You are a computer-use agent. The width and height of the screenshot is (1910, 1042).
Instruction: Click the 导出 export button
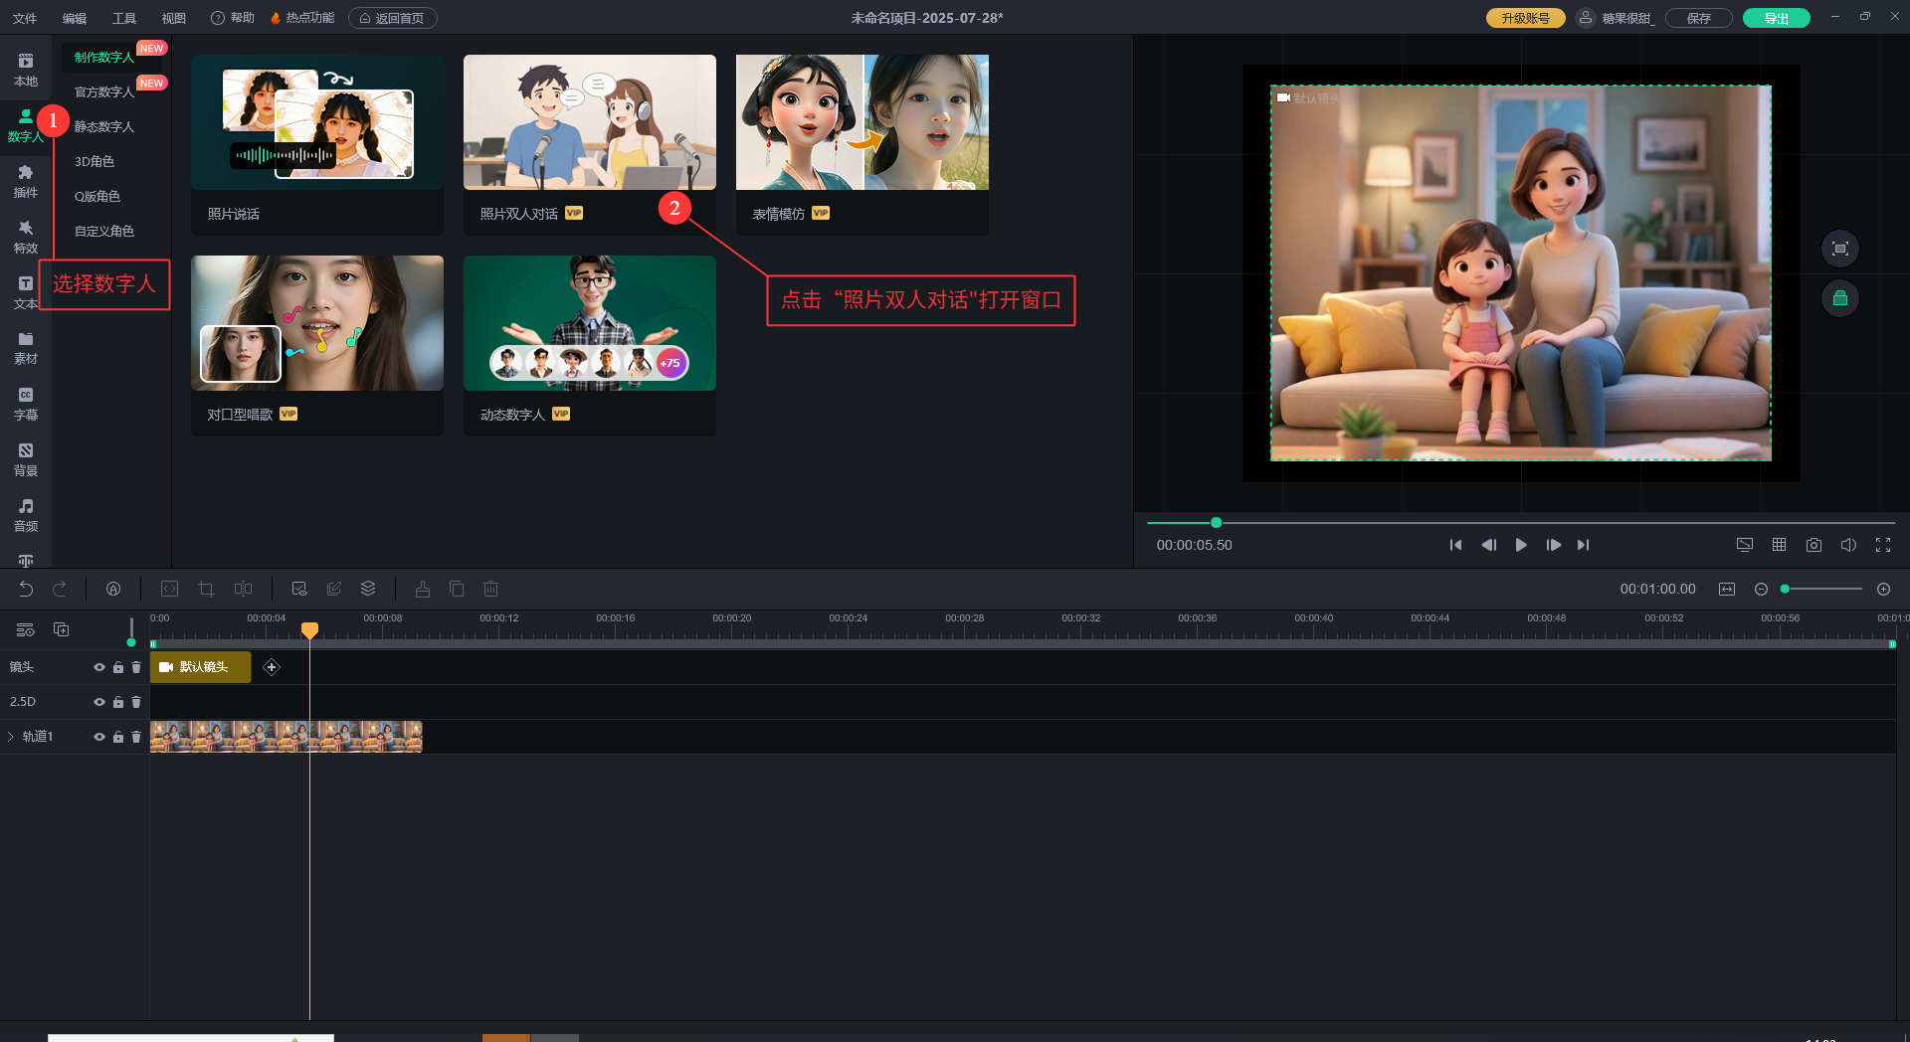(1776, 18)
